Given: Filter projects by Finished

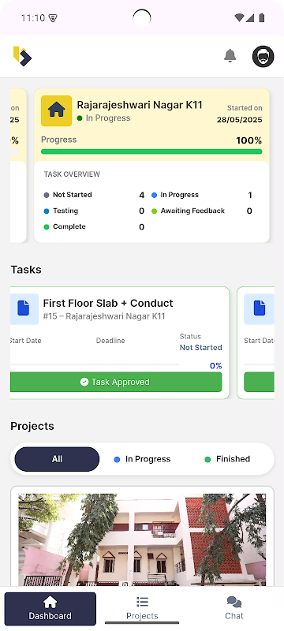Looking at the screenshot, I should (228, 459).
